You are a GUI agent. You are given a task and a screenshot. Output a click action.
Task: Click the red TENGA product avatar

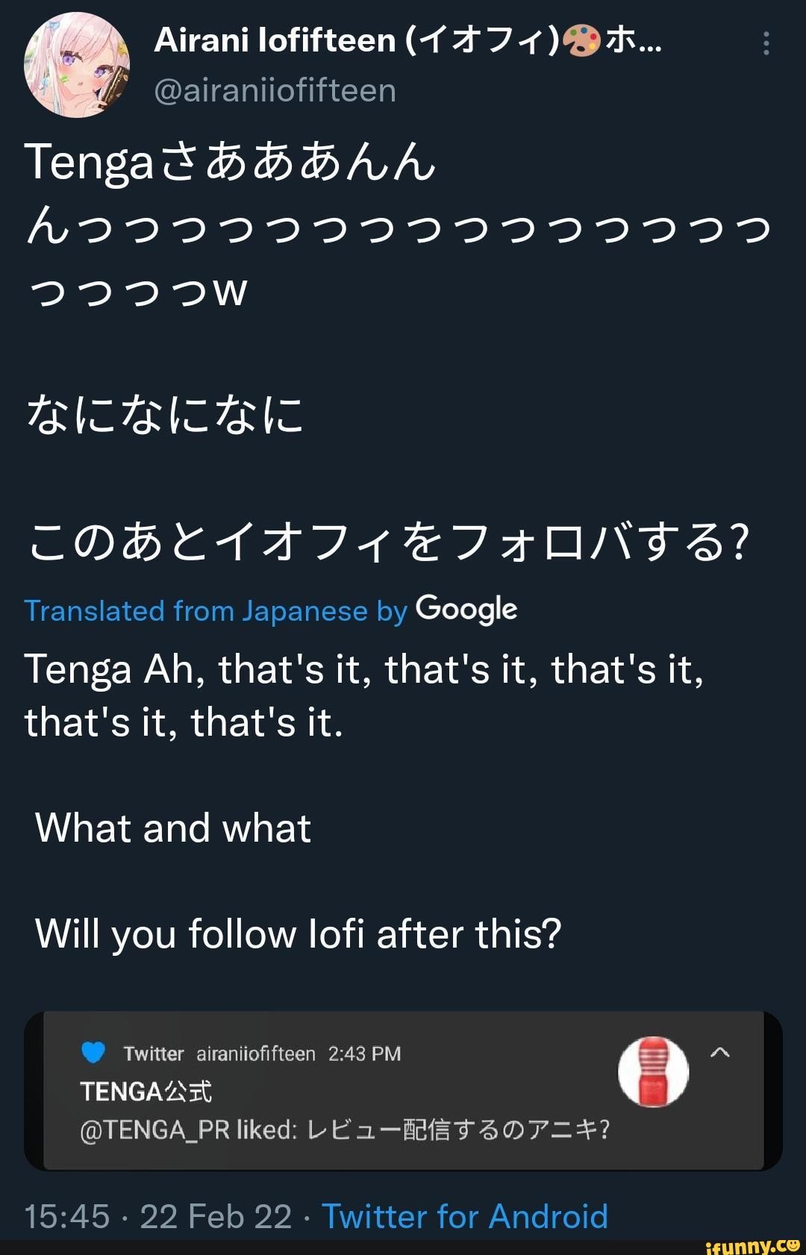(x=653, y=1071)
